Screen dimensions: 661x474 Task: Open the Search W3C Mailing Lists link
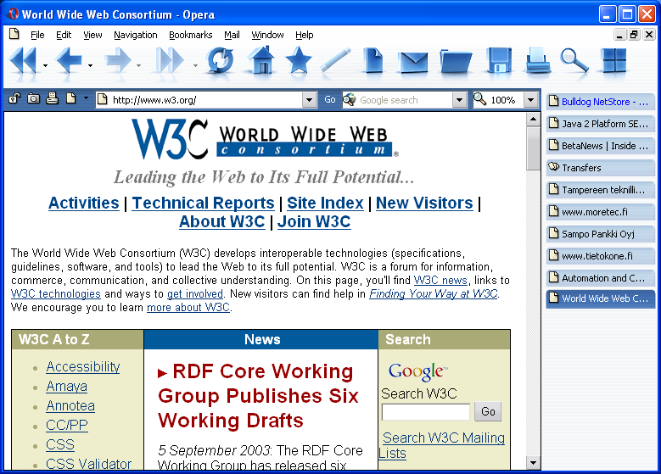[442, 445]
